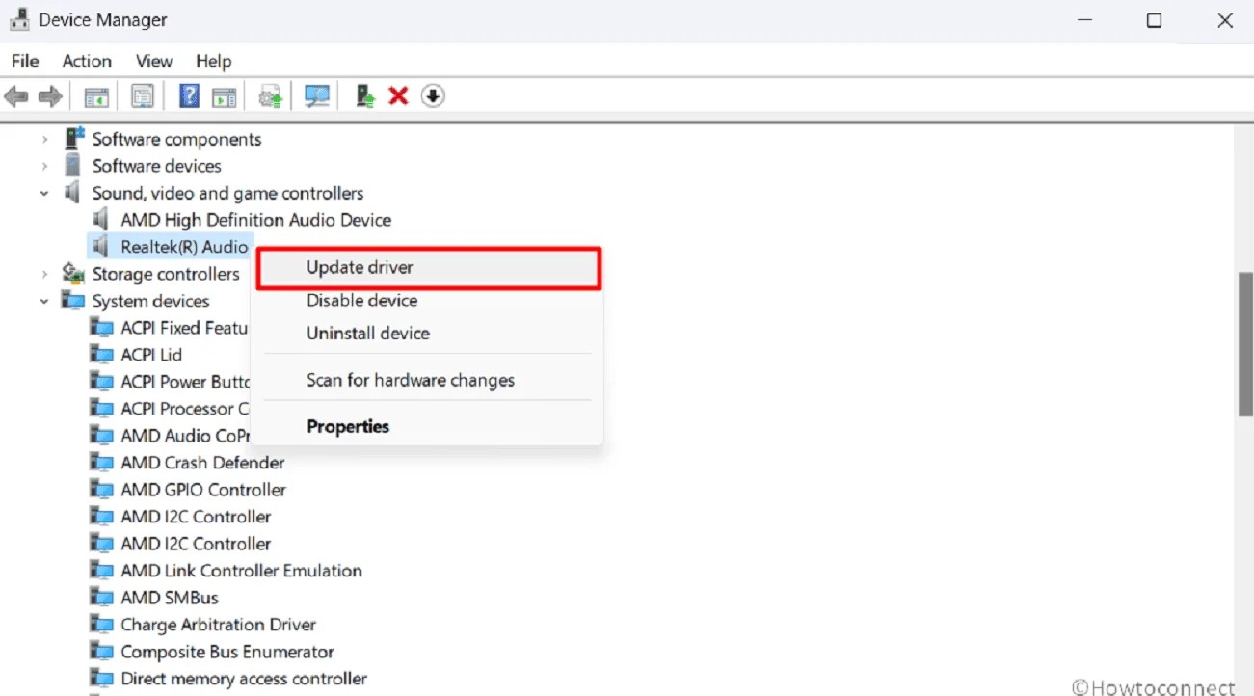The height and width of the screenshot is (696, 1254).
Task: Collapse the System devices category
Action: coord(43,301)
